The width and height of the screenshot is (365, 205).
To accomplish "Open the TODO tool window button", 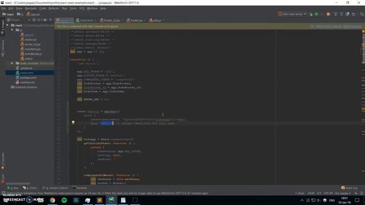I will click(30, 188).
